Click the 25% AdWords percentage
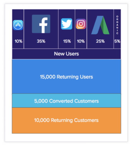The width and height of the screenshot is (135, 145). pos(100,41)
